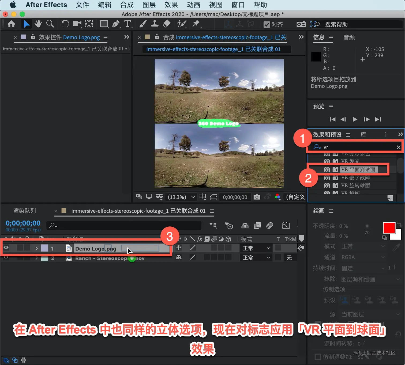
Task: Expand Ranch Stereoscopic layer properties
Action: (x=36, y=258)
